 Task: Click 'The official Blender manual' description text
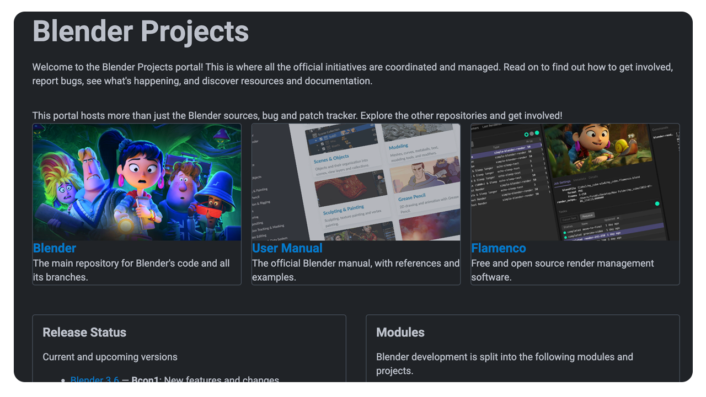[x=356, y=270]
